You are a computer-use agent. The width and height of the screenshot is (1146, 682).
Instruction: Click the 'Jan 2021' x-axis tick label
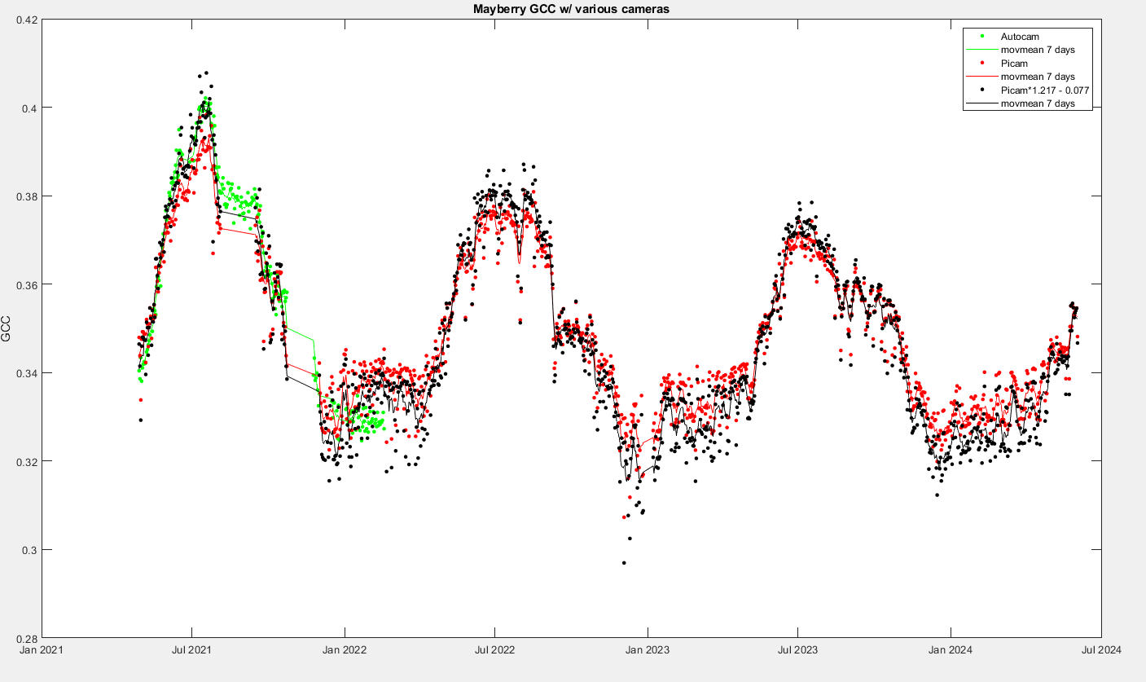coord(42,650)
